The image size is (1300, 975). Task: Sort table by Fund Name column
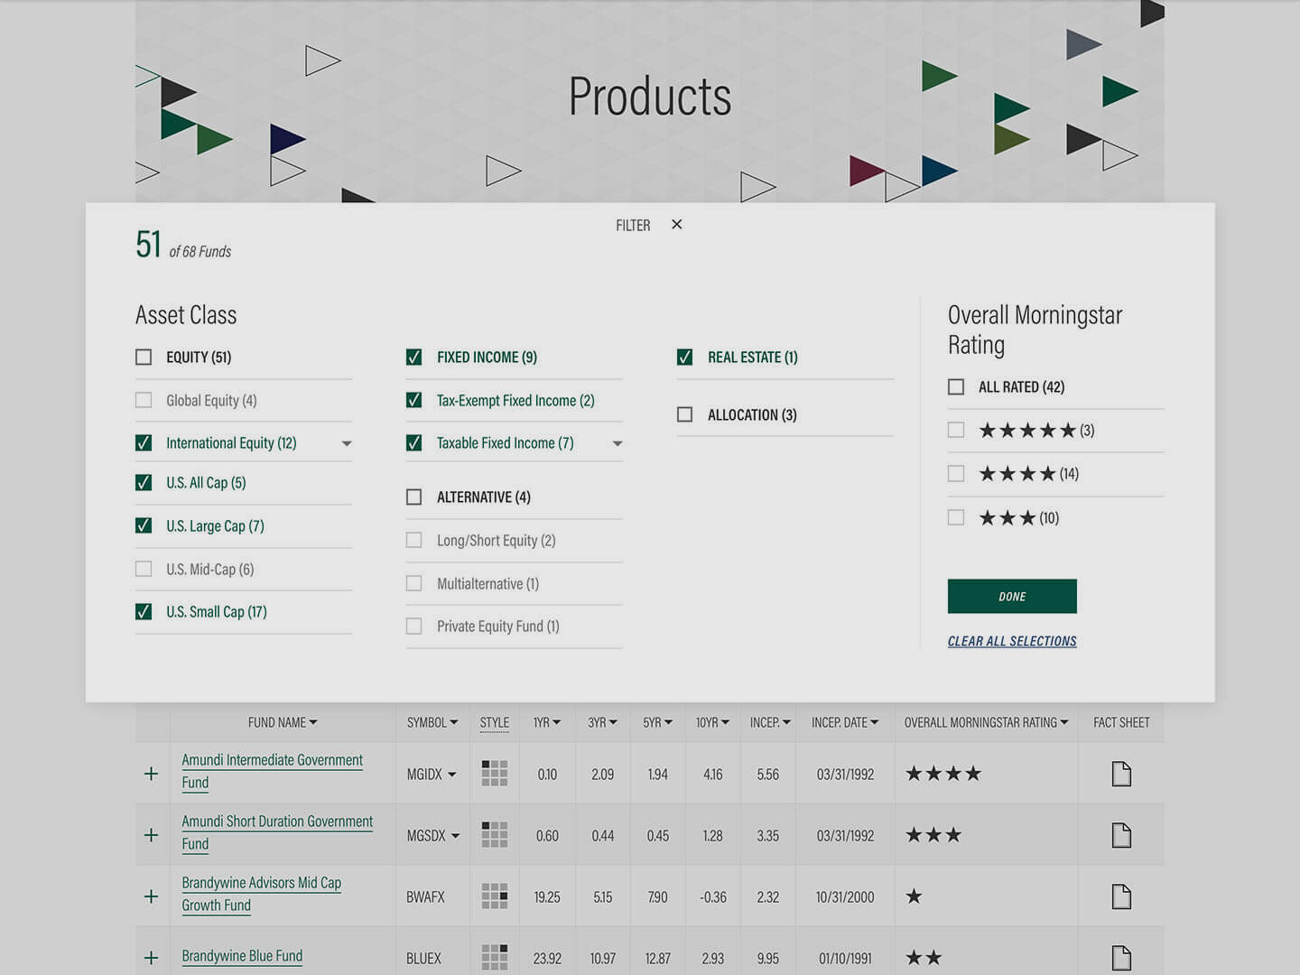(283, 723)
